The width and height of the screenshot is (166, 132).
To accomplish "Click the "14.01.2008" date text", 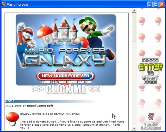I will (13, 106).
